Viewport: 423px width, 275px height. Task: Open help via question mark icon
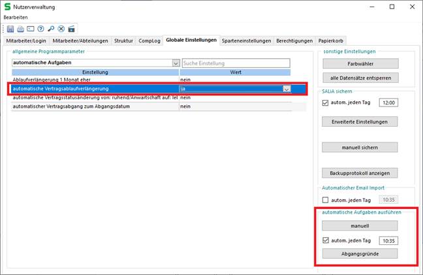coord(40,29)
